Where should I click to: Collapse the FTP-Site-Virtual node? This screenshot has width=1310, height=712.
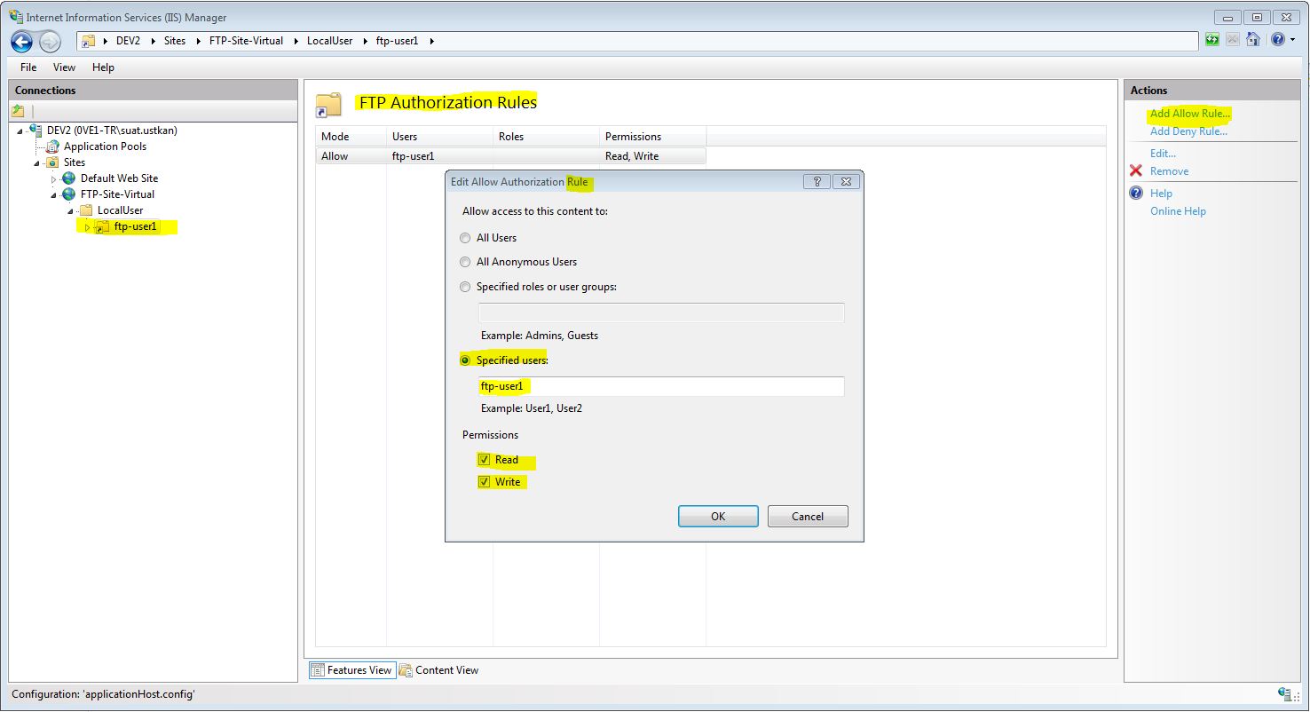coord(54,195)
